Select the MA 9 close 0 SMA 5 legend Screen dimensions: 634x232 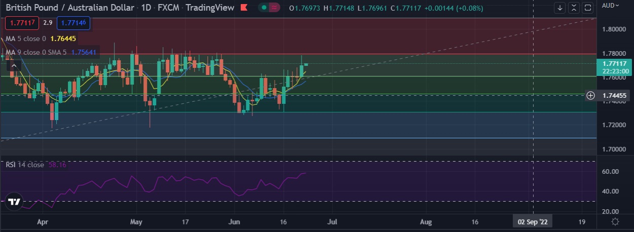click(x=35, y=52)
